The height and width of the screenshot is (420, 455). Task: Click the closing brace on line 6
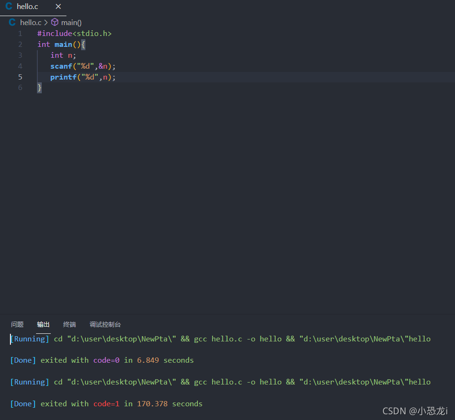point(39,88)
